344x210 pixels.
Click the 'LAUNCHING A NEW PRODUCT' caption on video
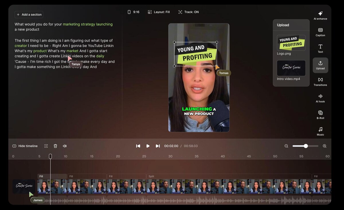(199, 111)
